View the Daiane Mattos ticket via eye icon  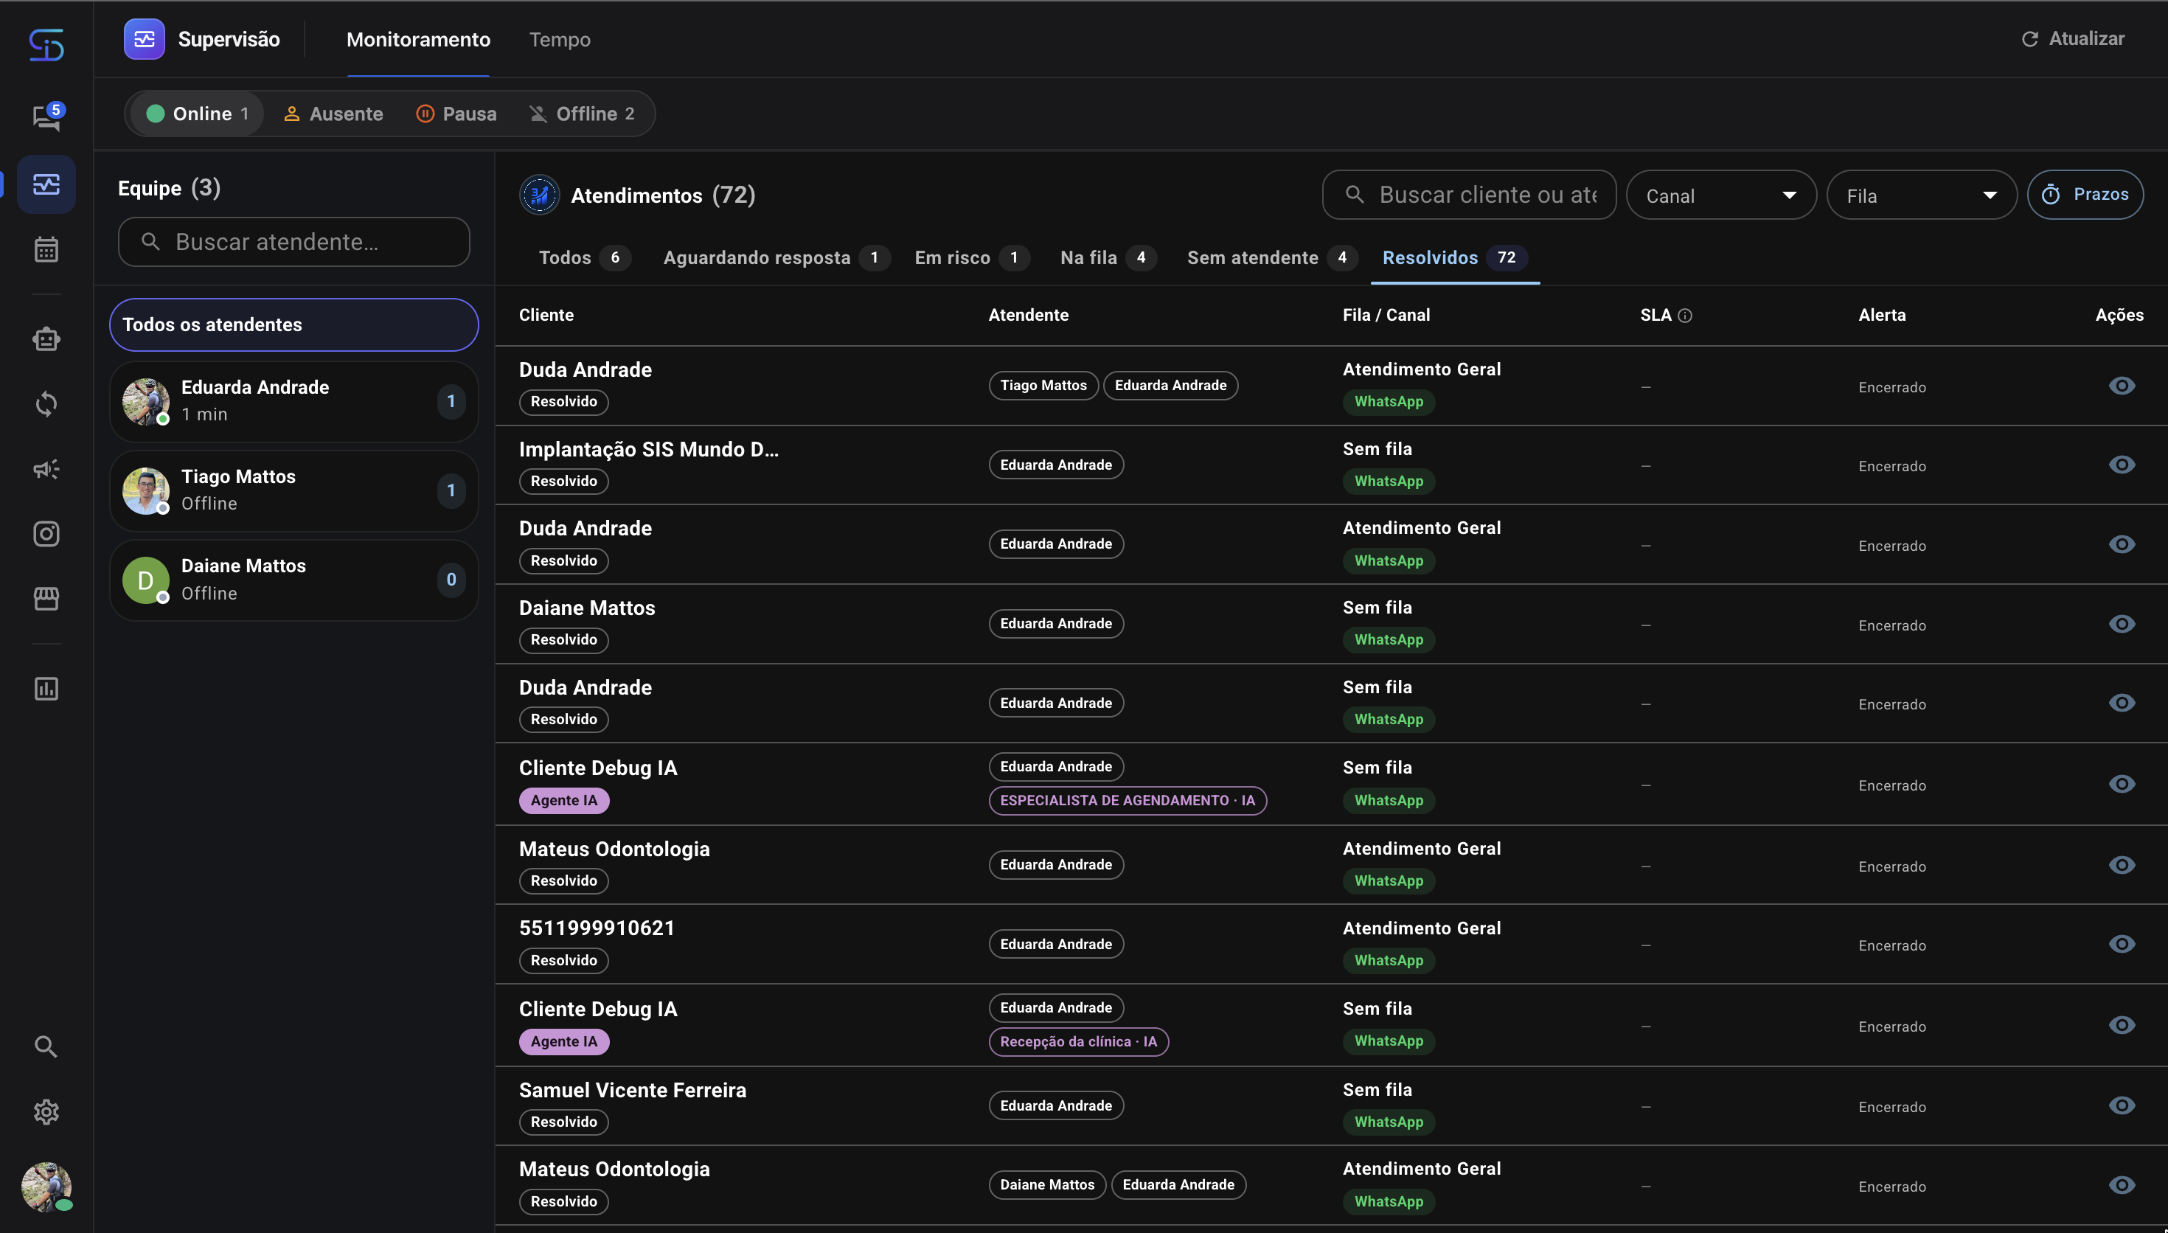(x=2122, y=624)
